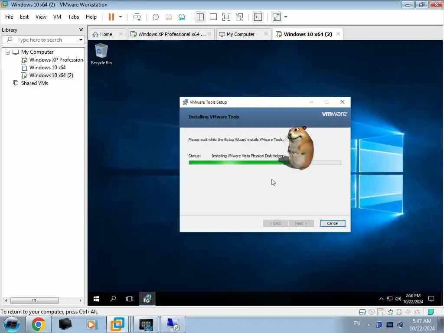
Task: Open the library search dropdown arrow
Action: click(81, 40)
